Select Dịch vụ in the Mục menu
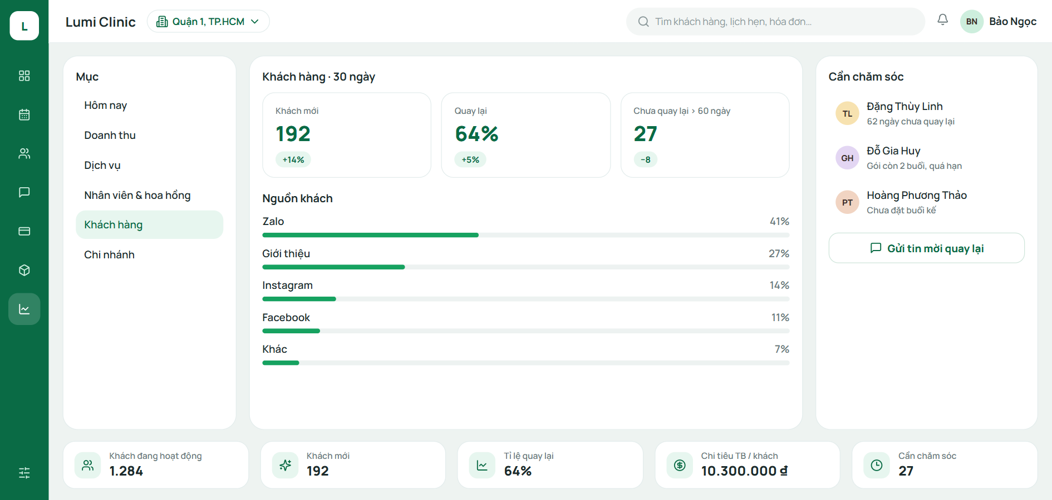This screenshot has height=500, width=1052. [150, 166]
